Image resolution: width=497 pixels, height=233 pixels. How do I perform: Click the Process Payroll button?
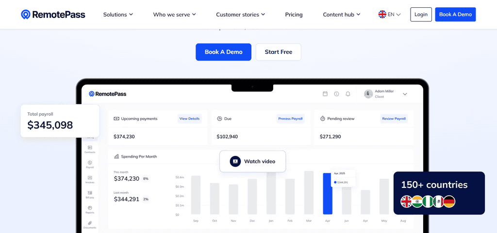(x=290, y=119)
